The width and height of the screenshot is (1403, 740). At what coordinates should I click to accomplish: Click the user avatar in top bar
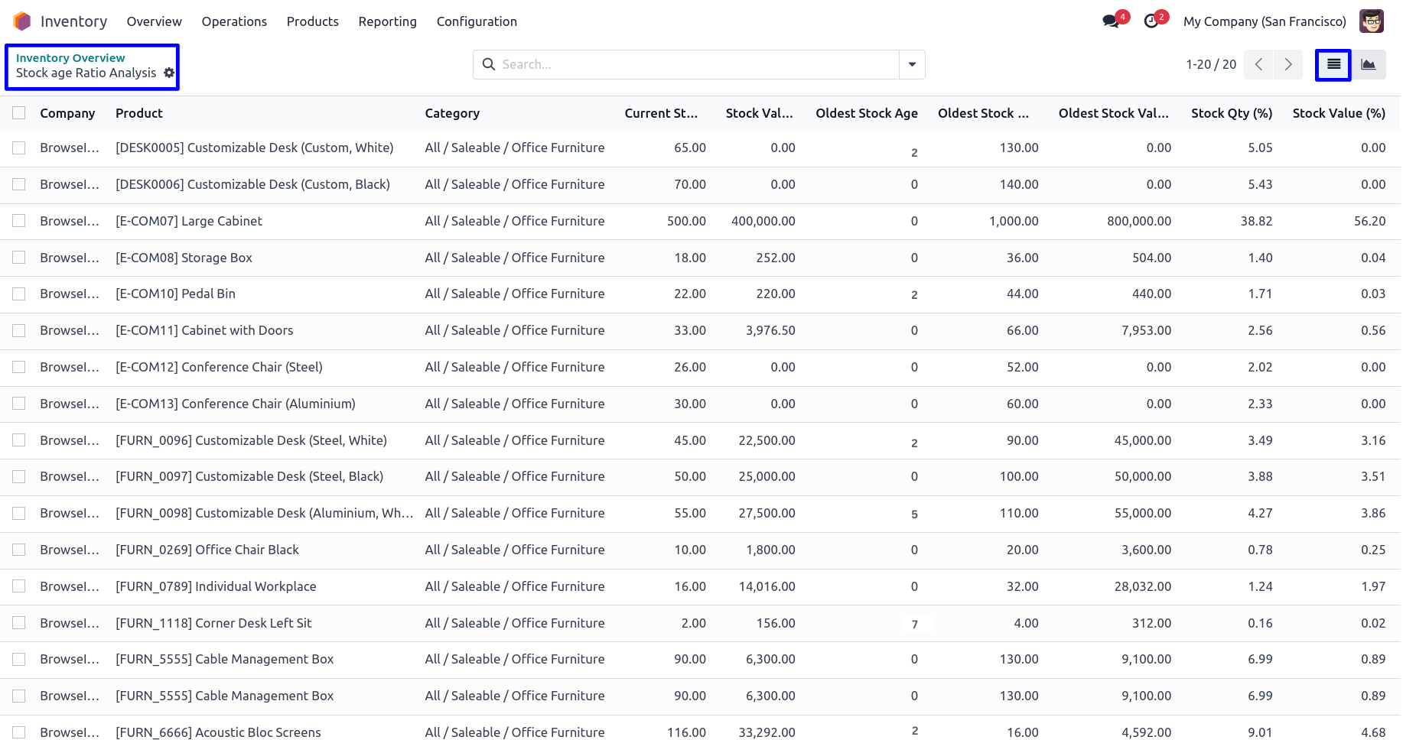tap(1371, 21)
